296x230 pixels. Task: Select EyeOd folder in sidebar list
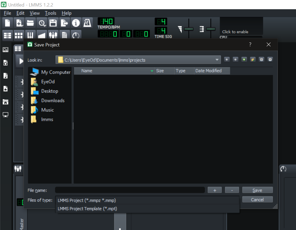pyautogui.click(x=50, y=82)
